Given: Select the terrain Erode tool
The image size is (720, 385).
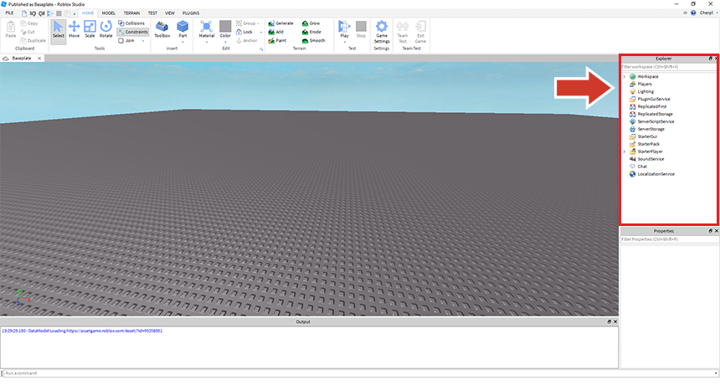Looking at the screenshot, I should point(311,32).
